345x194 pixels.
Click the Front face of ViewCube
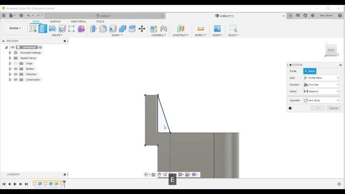331,50
